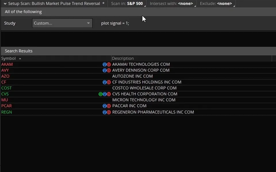This screenshot has width=276, height=172.
Task: Click MICRON TECHNOLOGY INC COM description
Action: (144, 100)
